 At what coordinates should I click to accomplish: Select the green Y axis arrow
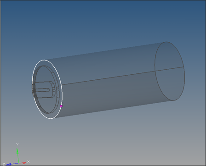tap(17, 155)
